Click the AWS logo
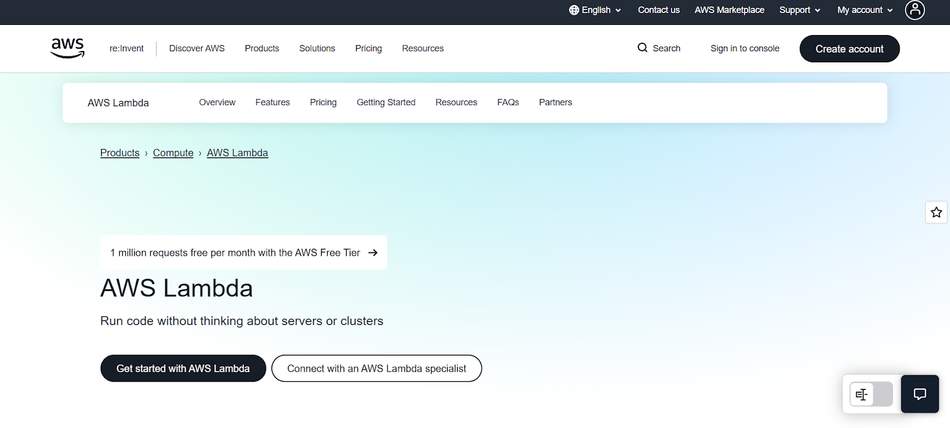This screenshot has width=950, height=428. point(68,48)
